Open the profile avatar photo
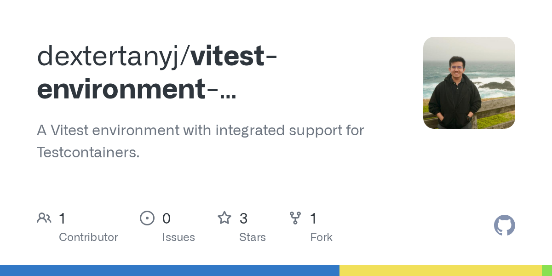Screen dimensions: 552x276 (469, 83)
